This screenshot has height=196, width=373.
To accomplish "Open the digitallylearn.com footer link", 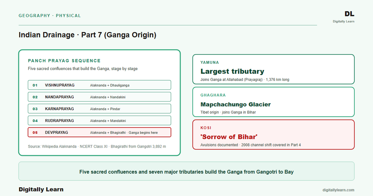I will (338, 190).
